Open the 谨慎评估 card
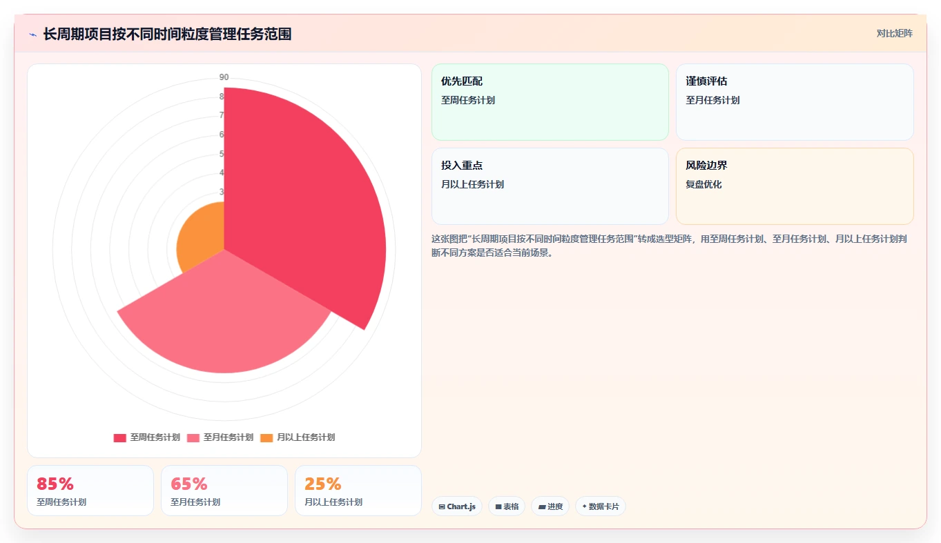This screenshot has width=941, height=543. (x=795, y=102)
